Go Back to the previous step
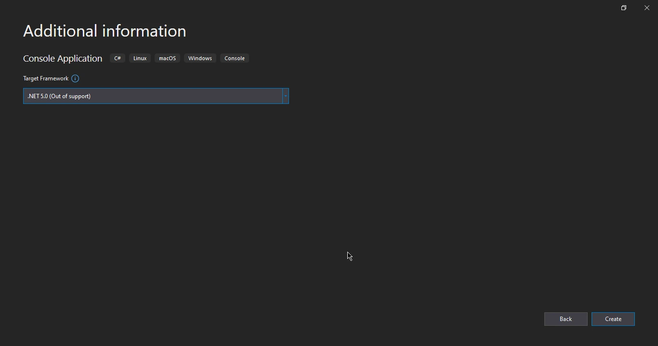This screenshot has width=658, height=346. point(566,319)
